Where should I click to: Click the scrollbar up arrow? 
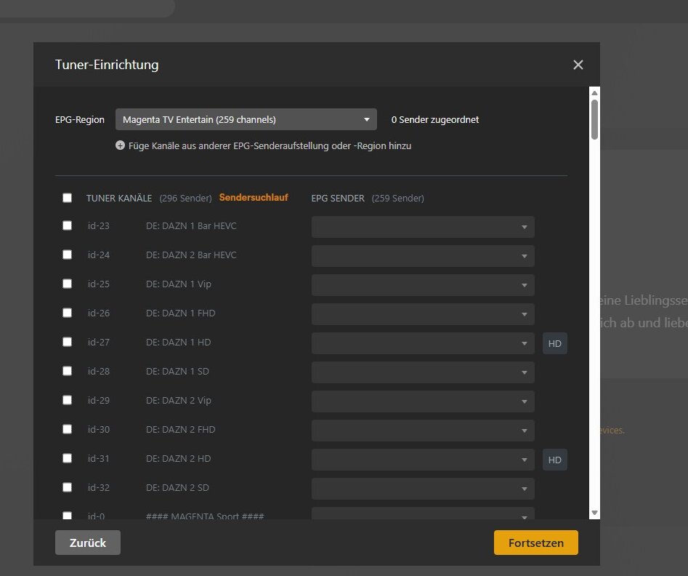point(594,92)
